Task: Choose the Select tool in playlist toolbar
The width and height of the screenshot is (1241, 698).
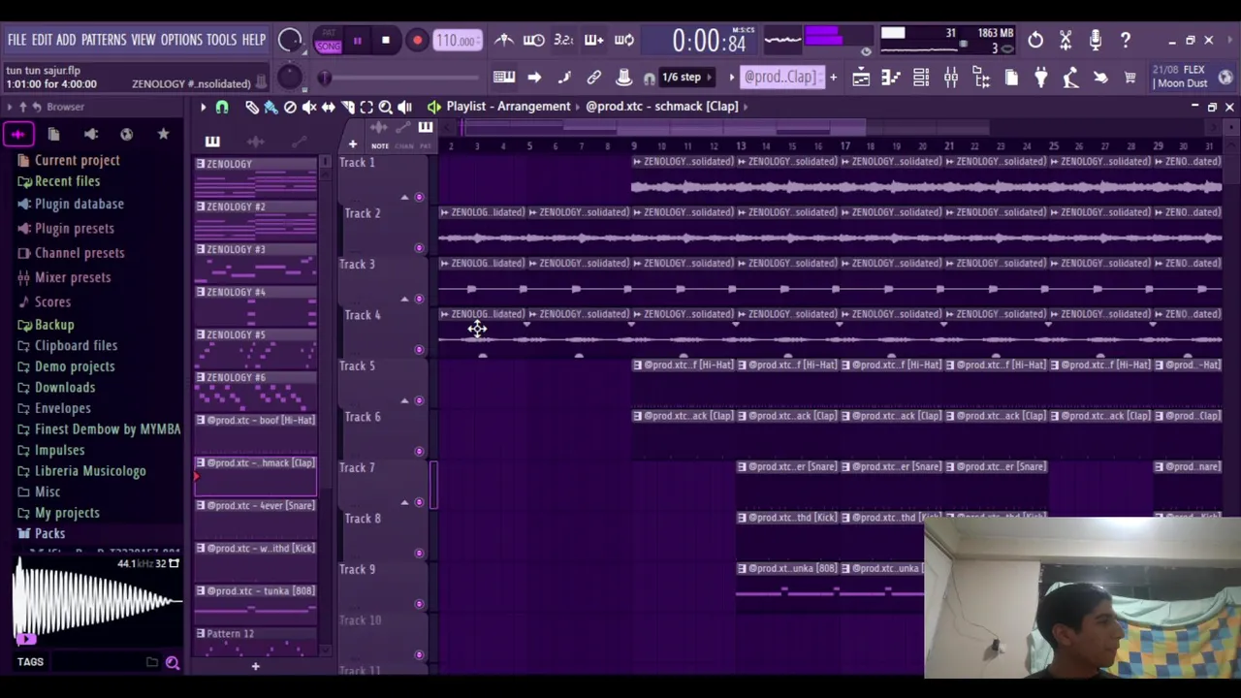Action: [x=366, y=107]
